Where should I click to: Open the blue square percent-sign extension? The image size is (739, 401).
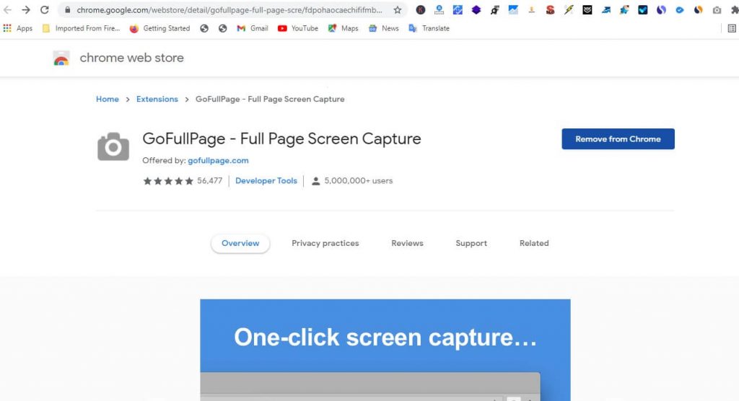click(x=458, y=10)
